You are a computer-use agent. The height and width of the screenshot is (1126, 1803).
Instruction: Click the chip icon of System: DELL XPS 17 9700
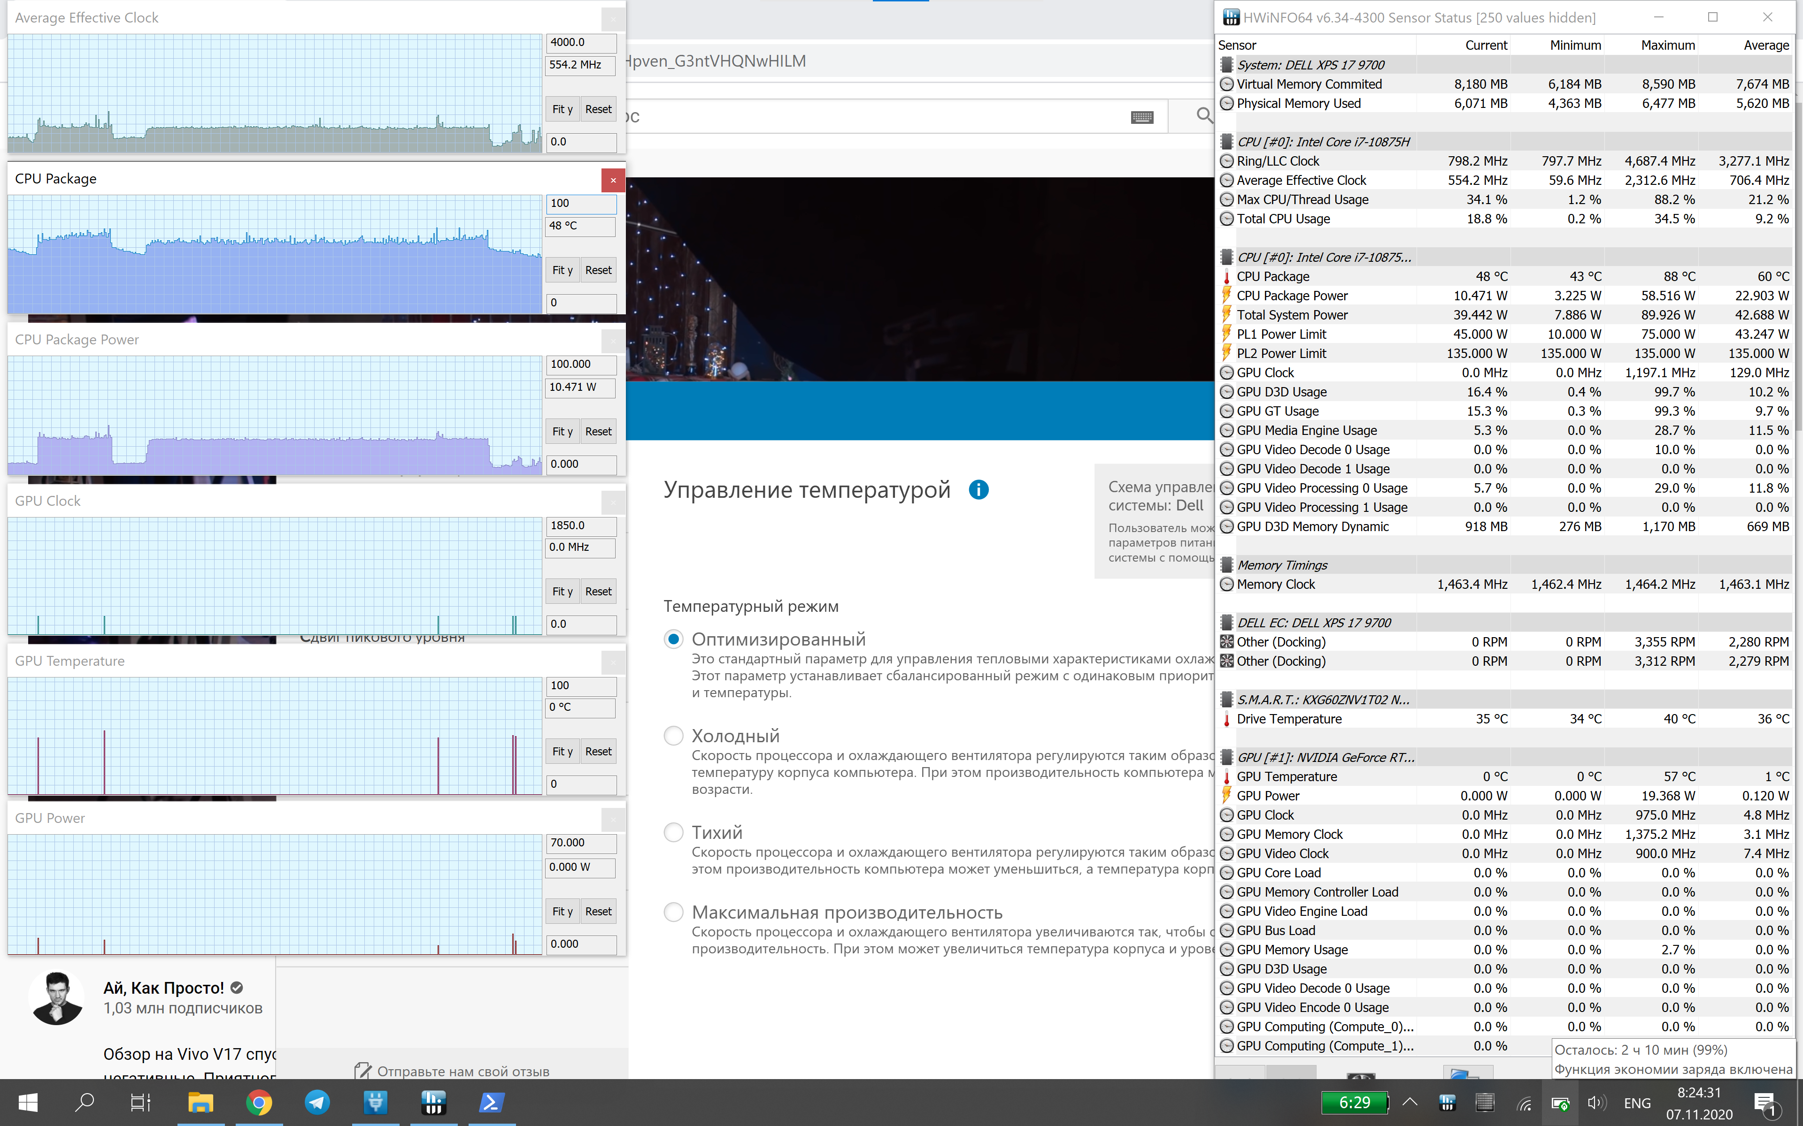point(1226,65)
